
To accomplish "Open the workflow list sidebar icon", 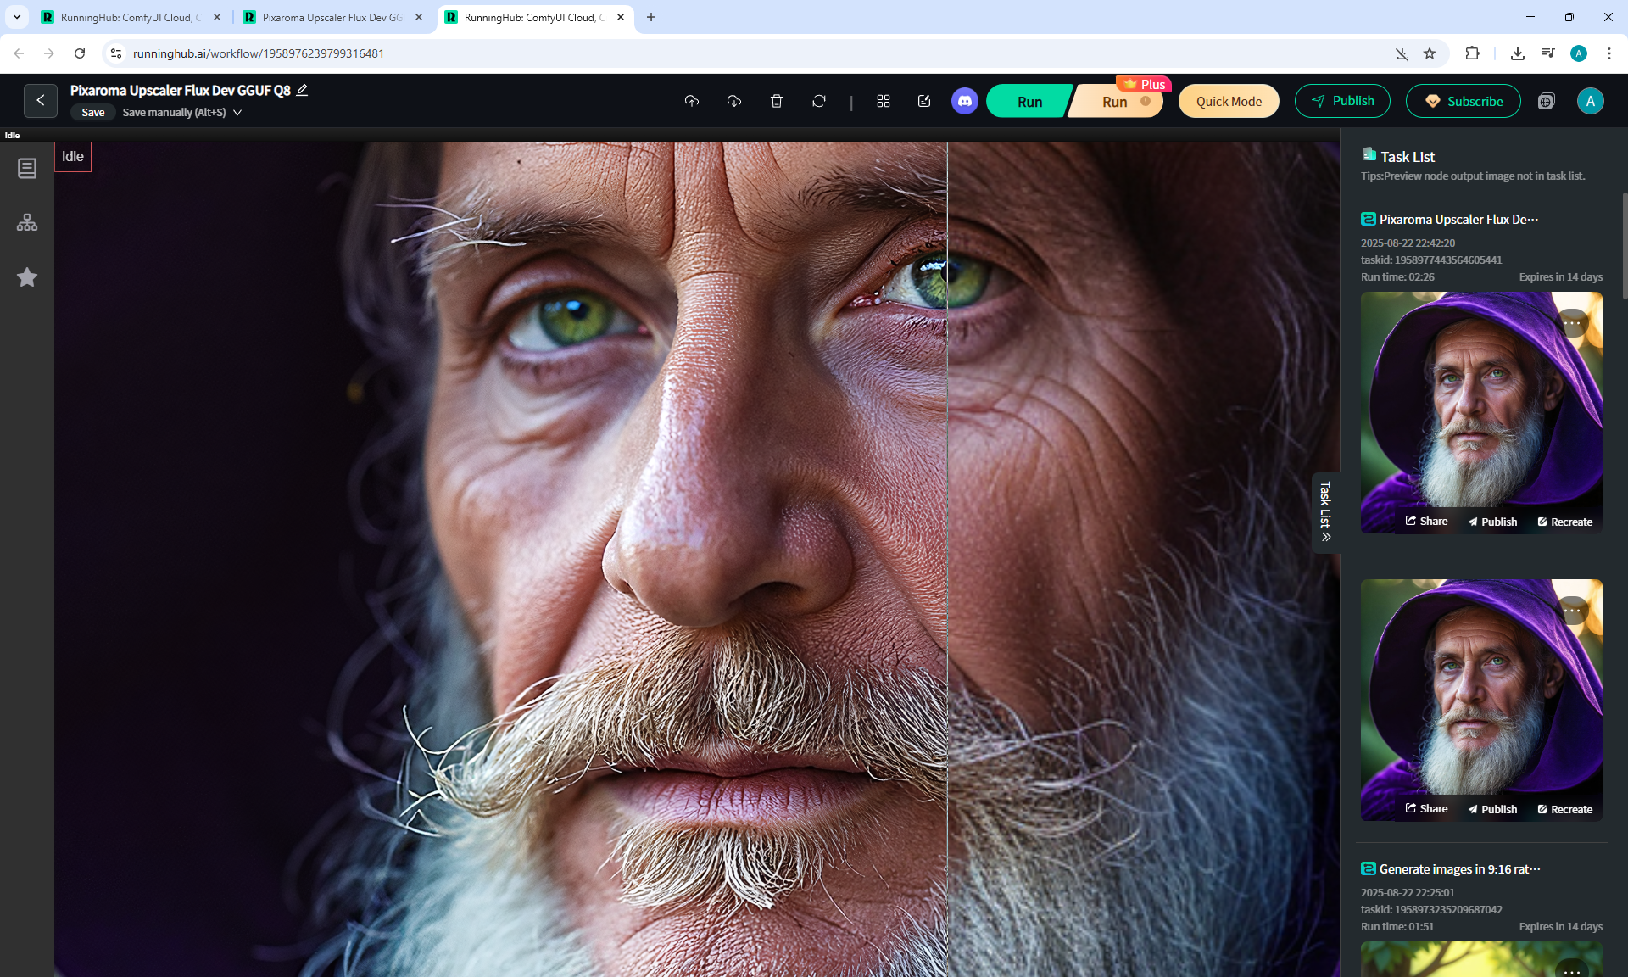I will (27, 168).
